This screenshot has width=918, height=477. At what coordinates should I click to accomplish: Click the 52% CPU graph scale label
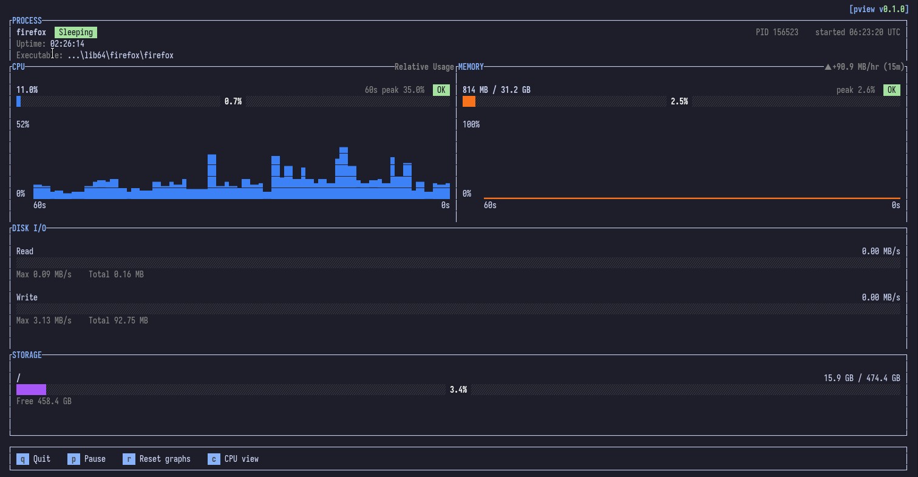(x=23, y=124)
